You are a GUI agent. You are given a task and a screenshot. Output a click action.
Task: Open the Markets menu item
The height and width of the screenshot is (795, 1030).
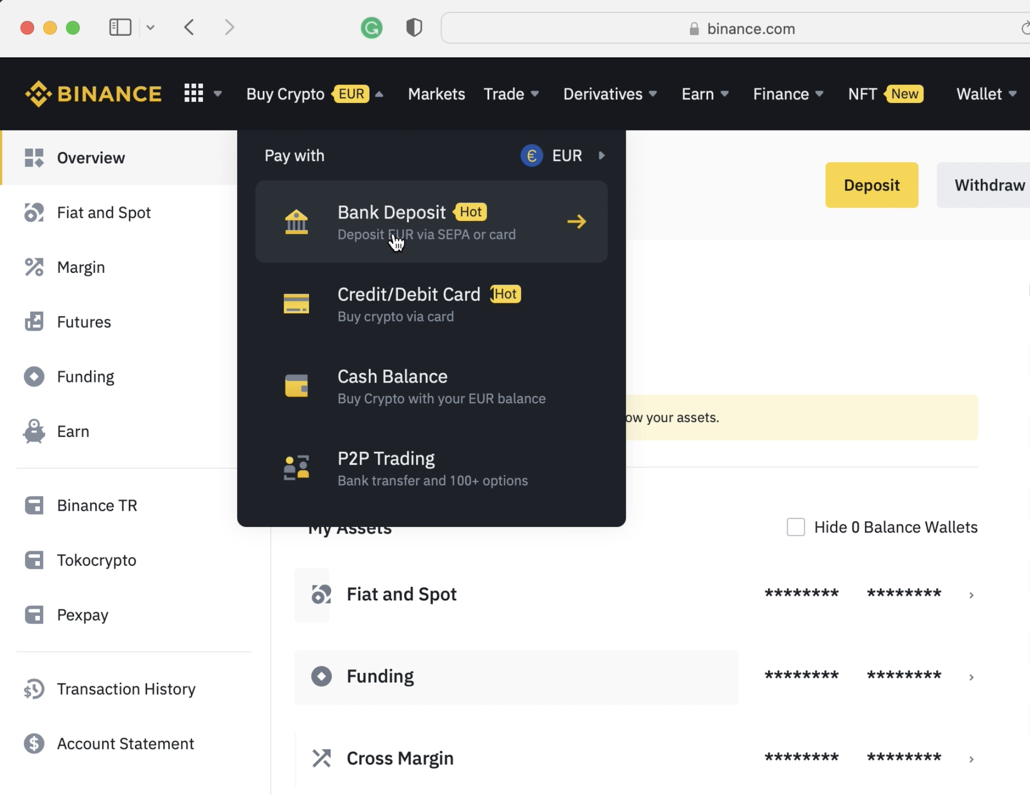436,94
